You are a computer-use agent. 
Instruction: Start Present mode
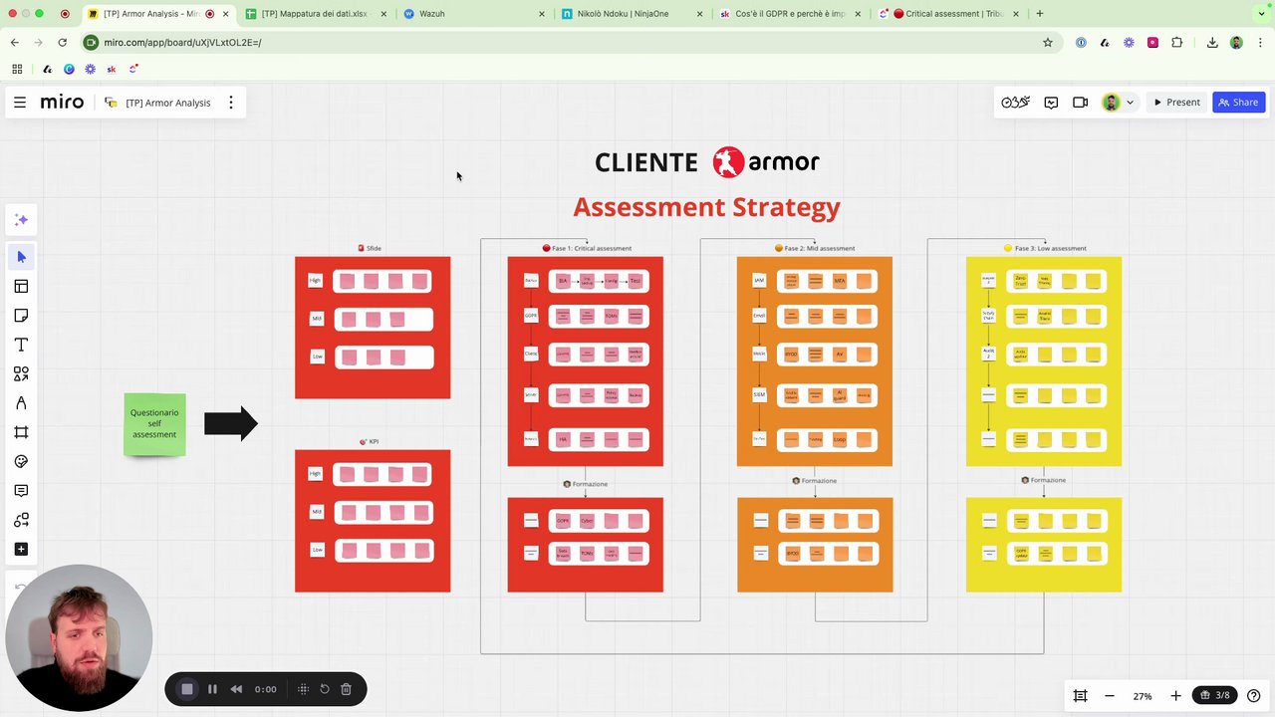pos(1176,103)
